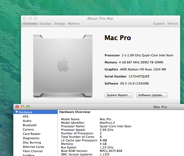Click the Total Number of Cores value 8
Image resolution: width=184 pixels, height=156 pixels.
101,137
